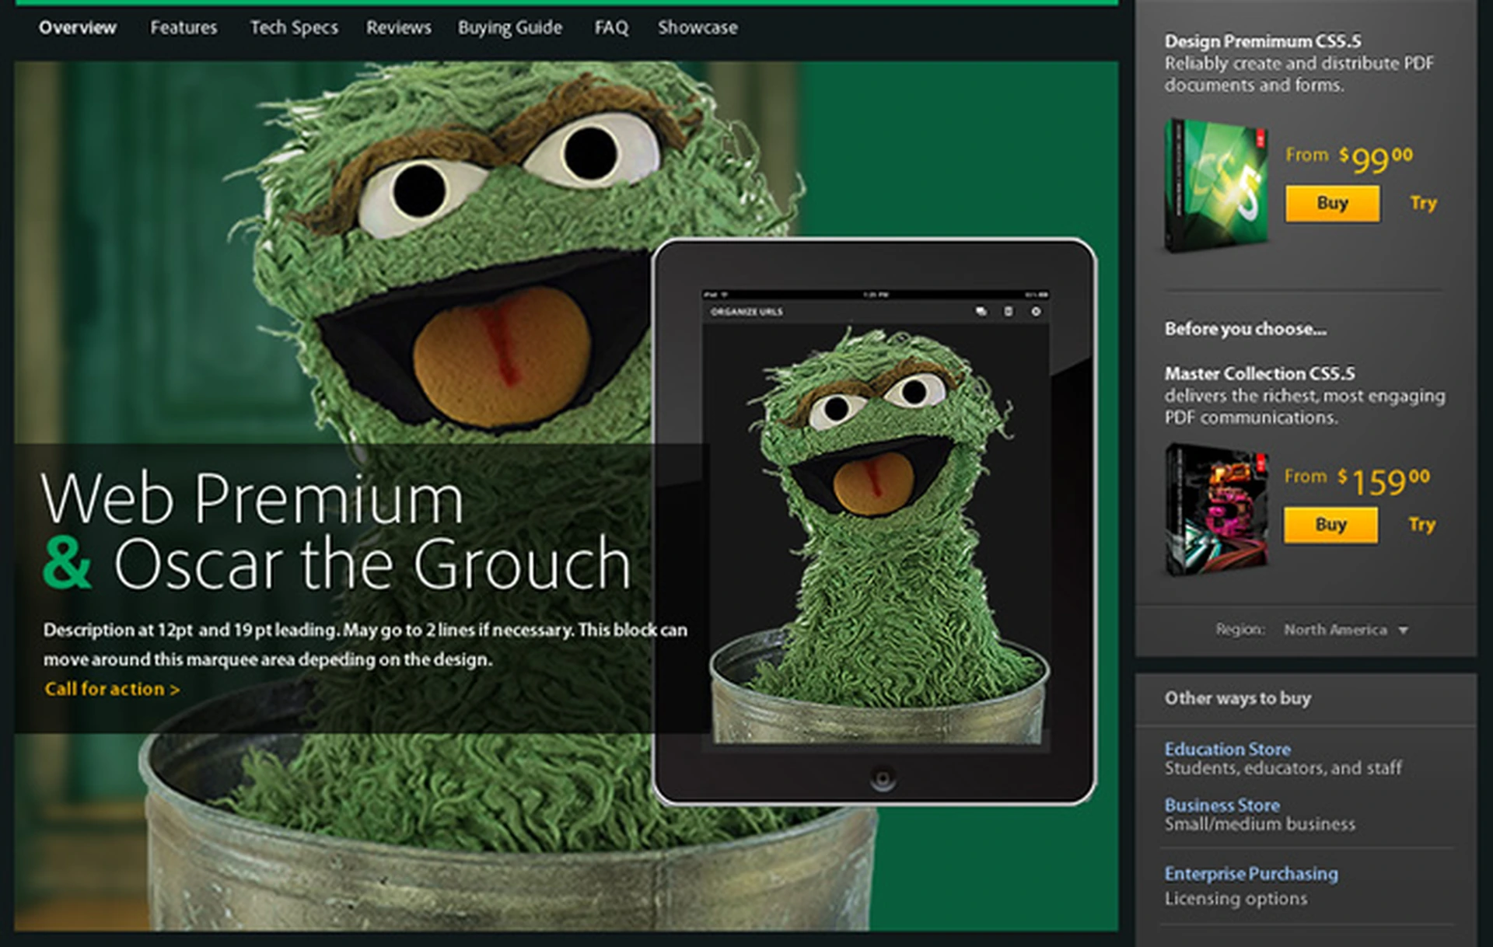Click the 'ORGANIZE URLS' label on the iPad
Screen dimensions: 1493x947
coord(746,311)
